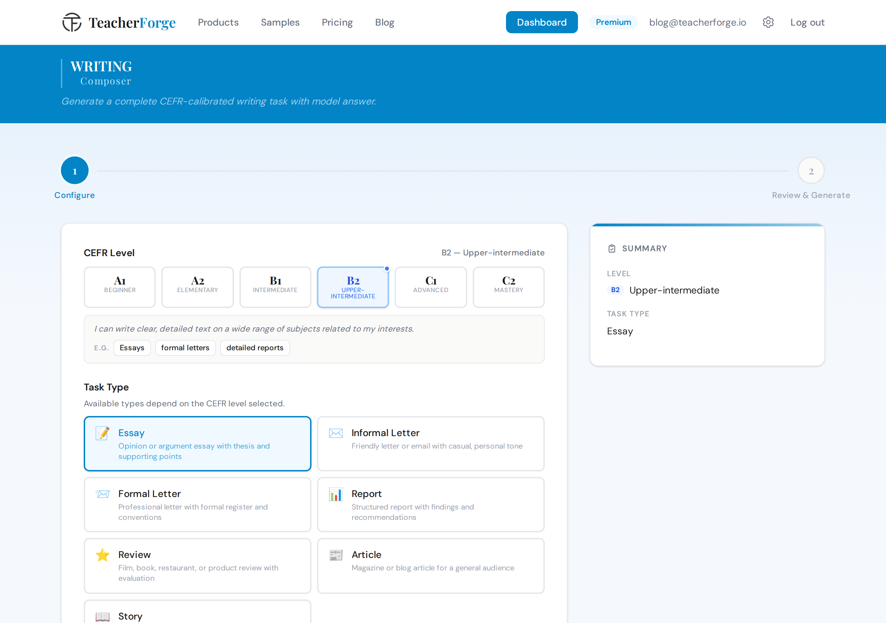Click the TeacherForge logo icon
Screen dimensions: 886x623
coord(72,22)
